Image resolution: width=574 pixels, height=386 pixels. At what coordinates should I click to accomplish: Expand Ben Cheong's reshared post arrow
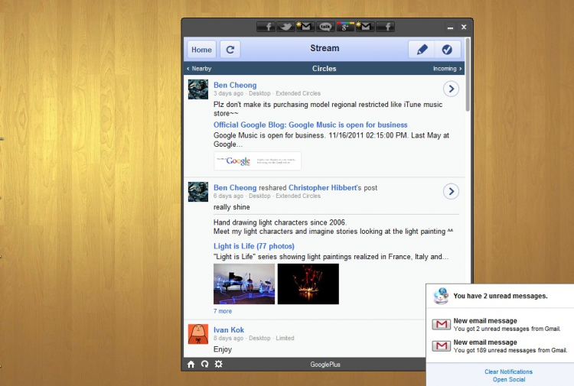coord(452,191)
